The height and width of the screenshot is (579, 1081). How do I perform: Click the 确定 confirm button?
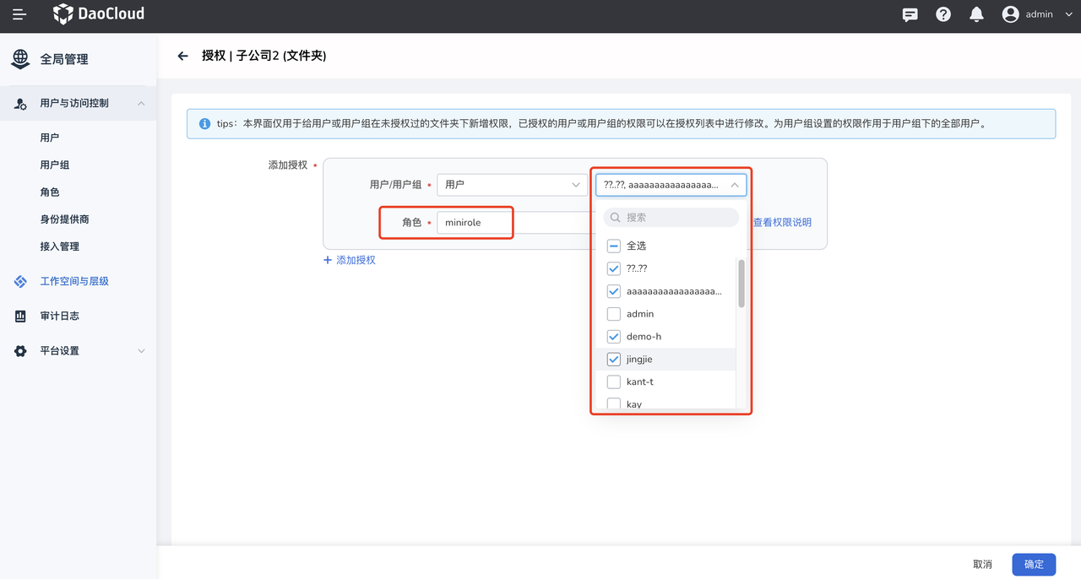tap(1033, 564)
